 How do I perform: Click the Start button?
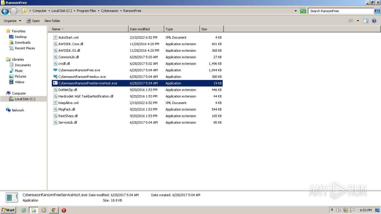point(8,210)
